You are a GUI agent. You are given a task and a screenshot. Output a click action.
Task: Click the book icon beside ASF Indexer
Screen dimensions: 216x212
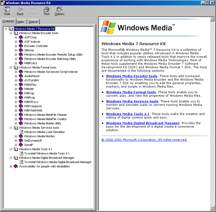pyautogui.click(x=21, y=42)
